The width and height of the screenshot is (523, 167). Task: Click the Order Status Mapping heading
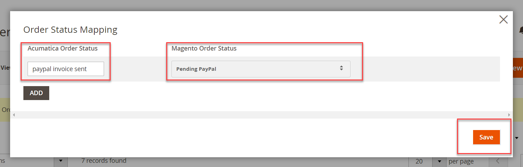coord(70,30)
